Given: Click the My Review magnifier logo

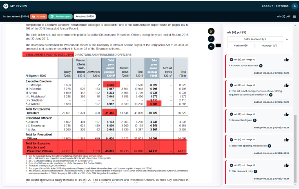Looking at the screenshot, I should point(7,6).
